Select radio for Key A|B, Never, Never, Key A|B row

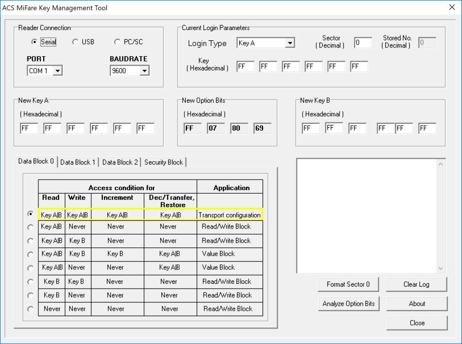pyautogui.click(x=31, y=268)
